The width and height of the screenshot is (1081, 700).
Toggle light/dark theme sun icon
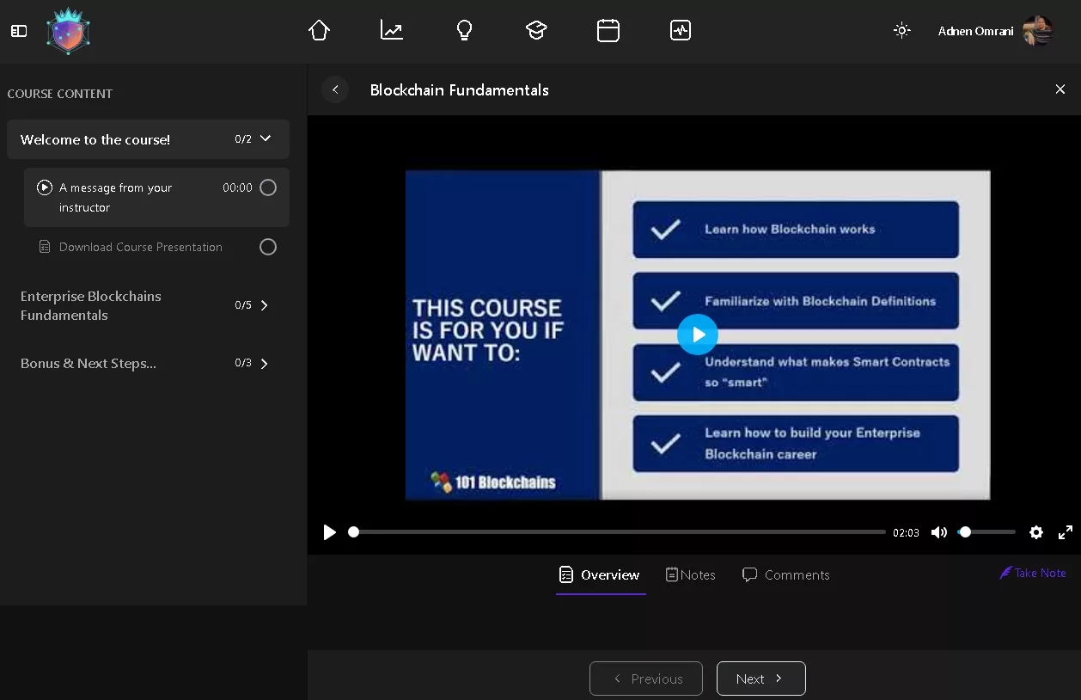pos(901,31)
